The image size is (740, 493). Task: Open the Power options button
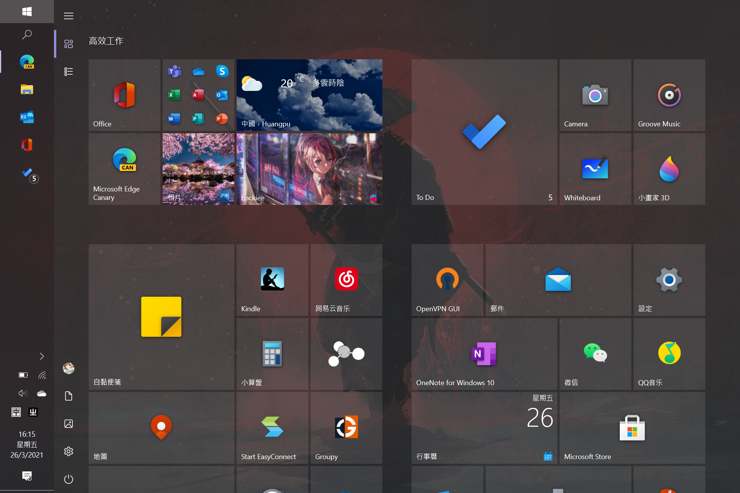[x=69, y=479]
